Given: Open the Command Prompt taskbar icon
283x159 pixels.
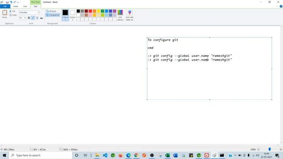Looking at the screenshot, I should pyautogui.click(x=222, y=155).
